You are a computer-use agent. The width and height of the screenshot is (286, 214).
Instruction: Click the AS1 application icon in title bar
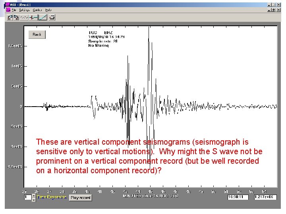point(8,5)
